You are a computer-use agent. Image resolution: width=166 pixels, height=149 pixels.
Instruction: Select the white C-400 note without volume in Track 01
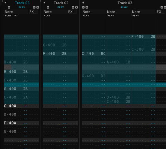pyautogui.click(x=10, y=106)
